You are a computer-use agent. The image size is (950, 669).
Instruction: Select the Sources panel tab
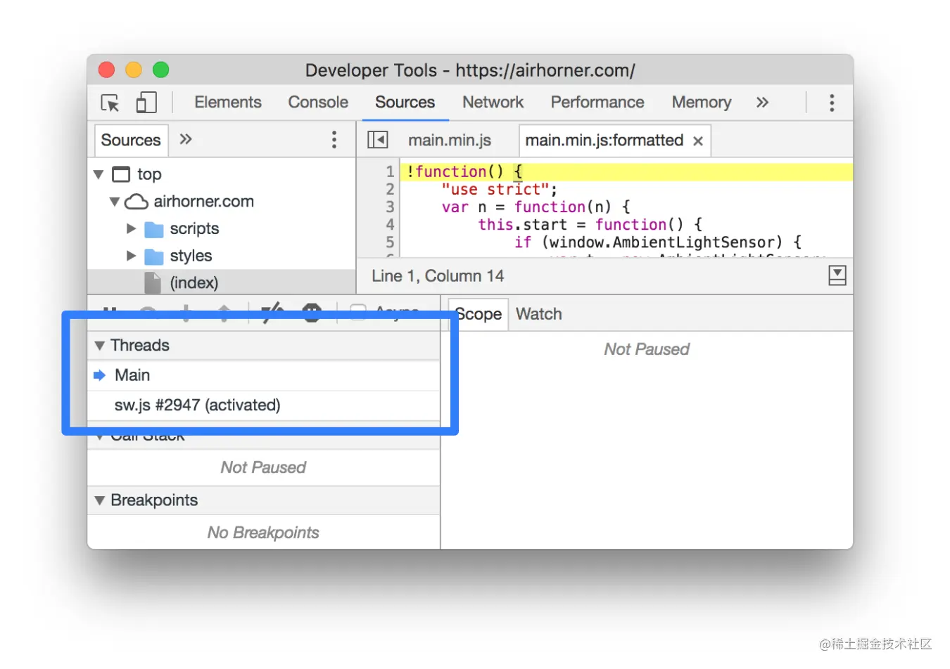click(x=405, y=103)
